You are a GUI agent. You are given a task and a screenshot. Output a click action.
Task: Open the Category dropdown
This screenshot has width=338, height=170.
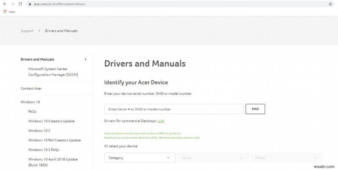point(140,158)
